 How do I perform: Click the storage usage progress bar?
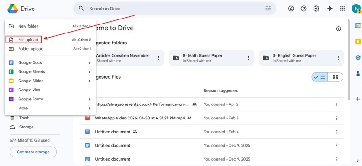(35, 135)
